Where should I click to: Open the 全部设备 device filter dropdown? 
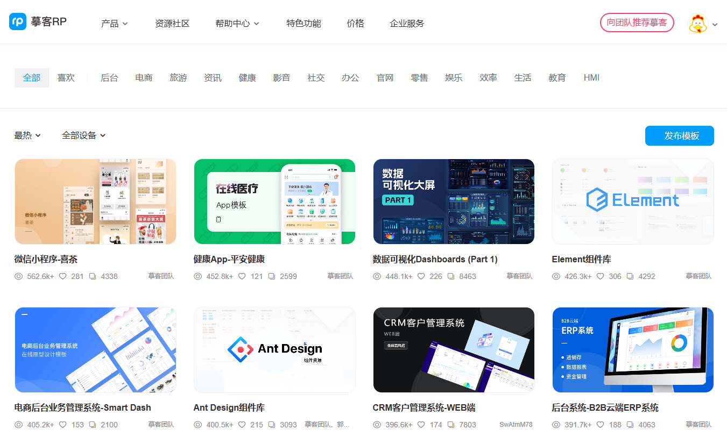pyautogui.click(x=84, y=135)
